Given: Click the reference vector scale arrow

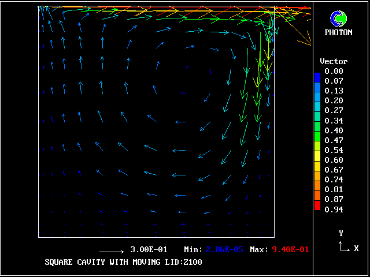Looking at the screenshot, I should (112, 252).
